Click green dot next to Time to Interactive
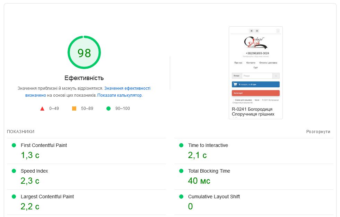This screenshot has height=217, width=340. point(181,145)
